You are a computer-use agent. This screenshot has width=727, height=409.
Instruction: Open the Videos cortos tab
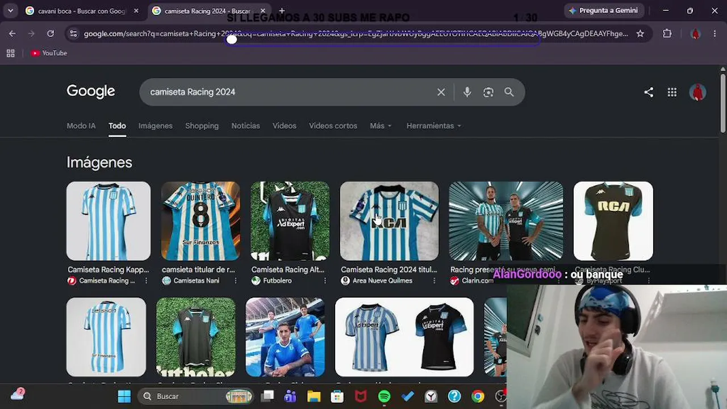[333, 126]
